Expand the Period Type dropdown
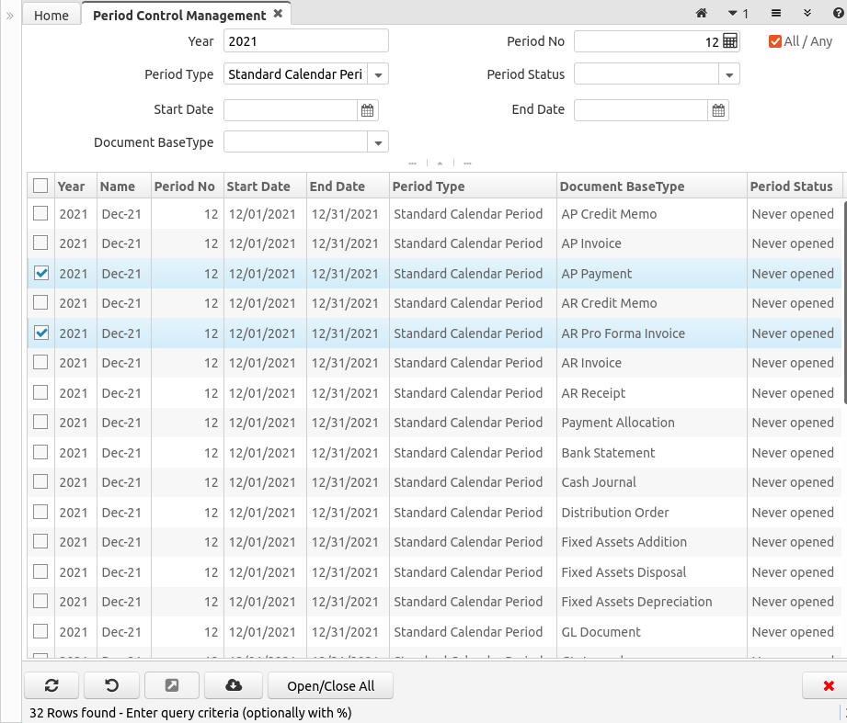This screenshot has height=723, width=847. 379,75
